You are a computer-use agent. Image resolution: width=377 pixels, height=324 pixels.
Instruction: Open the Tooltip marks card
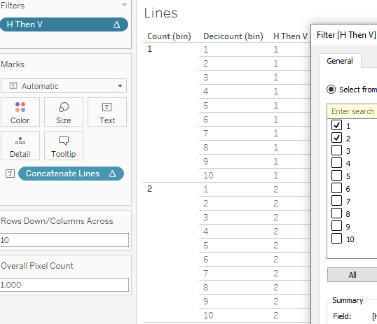(x=64, y=146)
